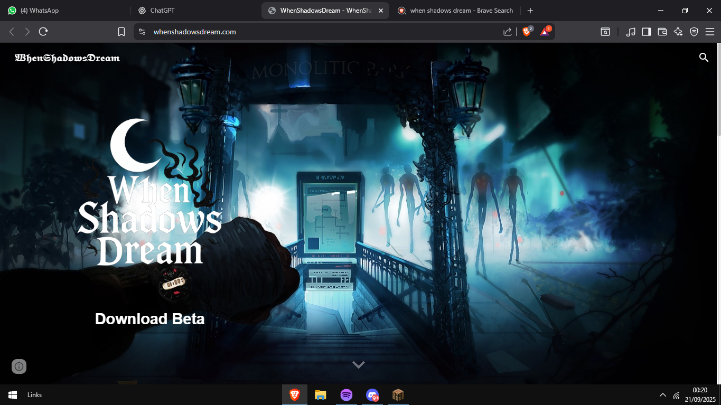
Task: Open the network status tray icon
Action: [676, 395]
